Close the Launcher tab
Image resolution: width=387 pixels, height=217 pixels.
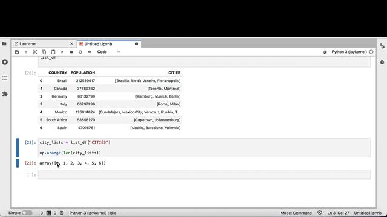71,44
